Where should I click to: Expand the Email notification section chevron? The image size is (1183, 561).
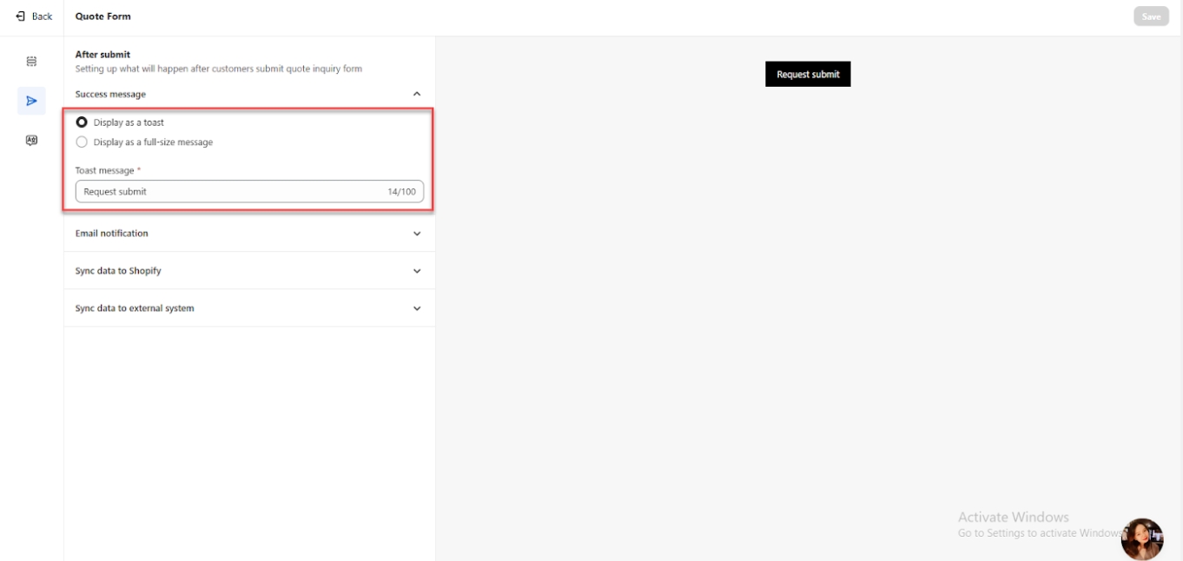tap(417, 234)
